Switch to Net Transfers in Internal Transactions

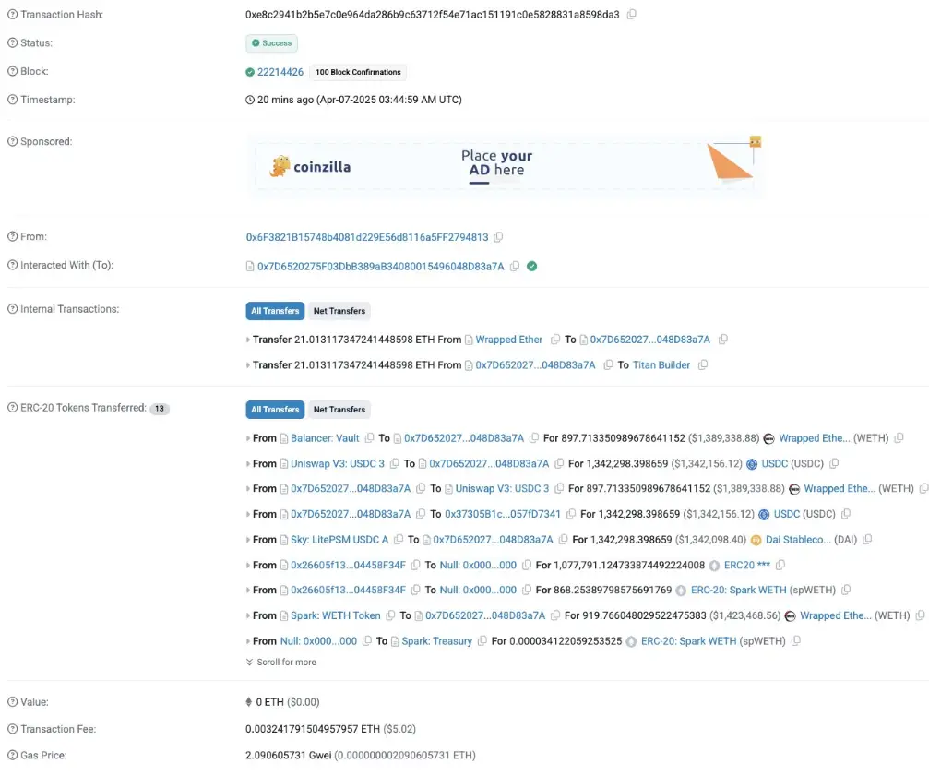[x=339, y=311]
